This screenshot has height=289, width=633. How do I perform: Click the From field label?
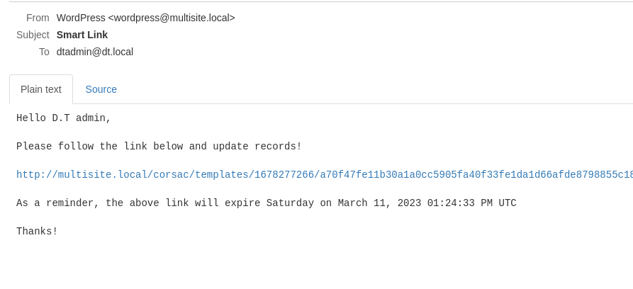pos(38,18)
